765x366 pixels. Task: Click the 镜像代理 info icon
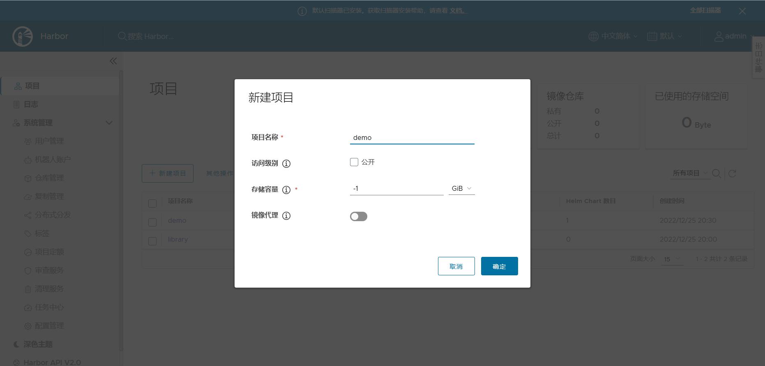[286, 216]
